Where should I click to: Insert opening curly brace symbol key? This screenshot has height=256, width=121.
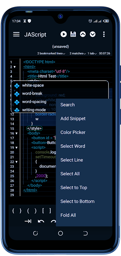(x=13, y=211)
